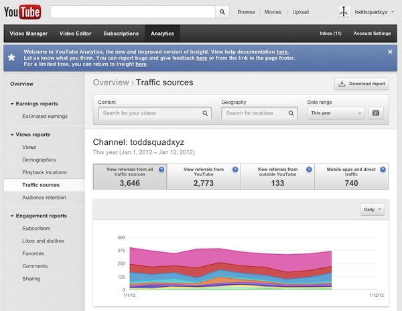The image size is (402, 311).
Task: Click help icon for Mobile apps and direct traffic
Action: point(383,170)
